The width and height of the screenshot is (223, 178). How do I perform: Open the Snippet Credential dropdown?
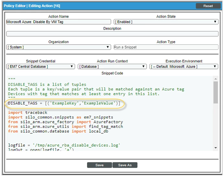(x=41, y=67)
